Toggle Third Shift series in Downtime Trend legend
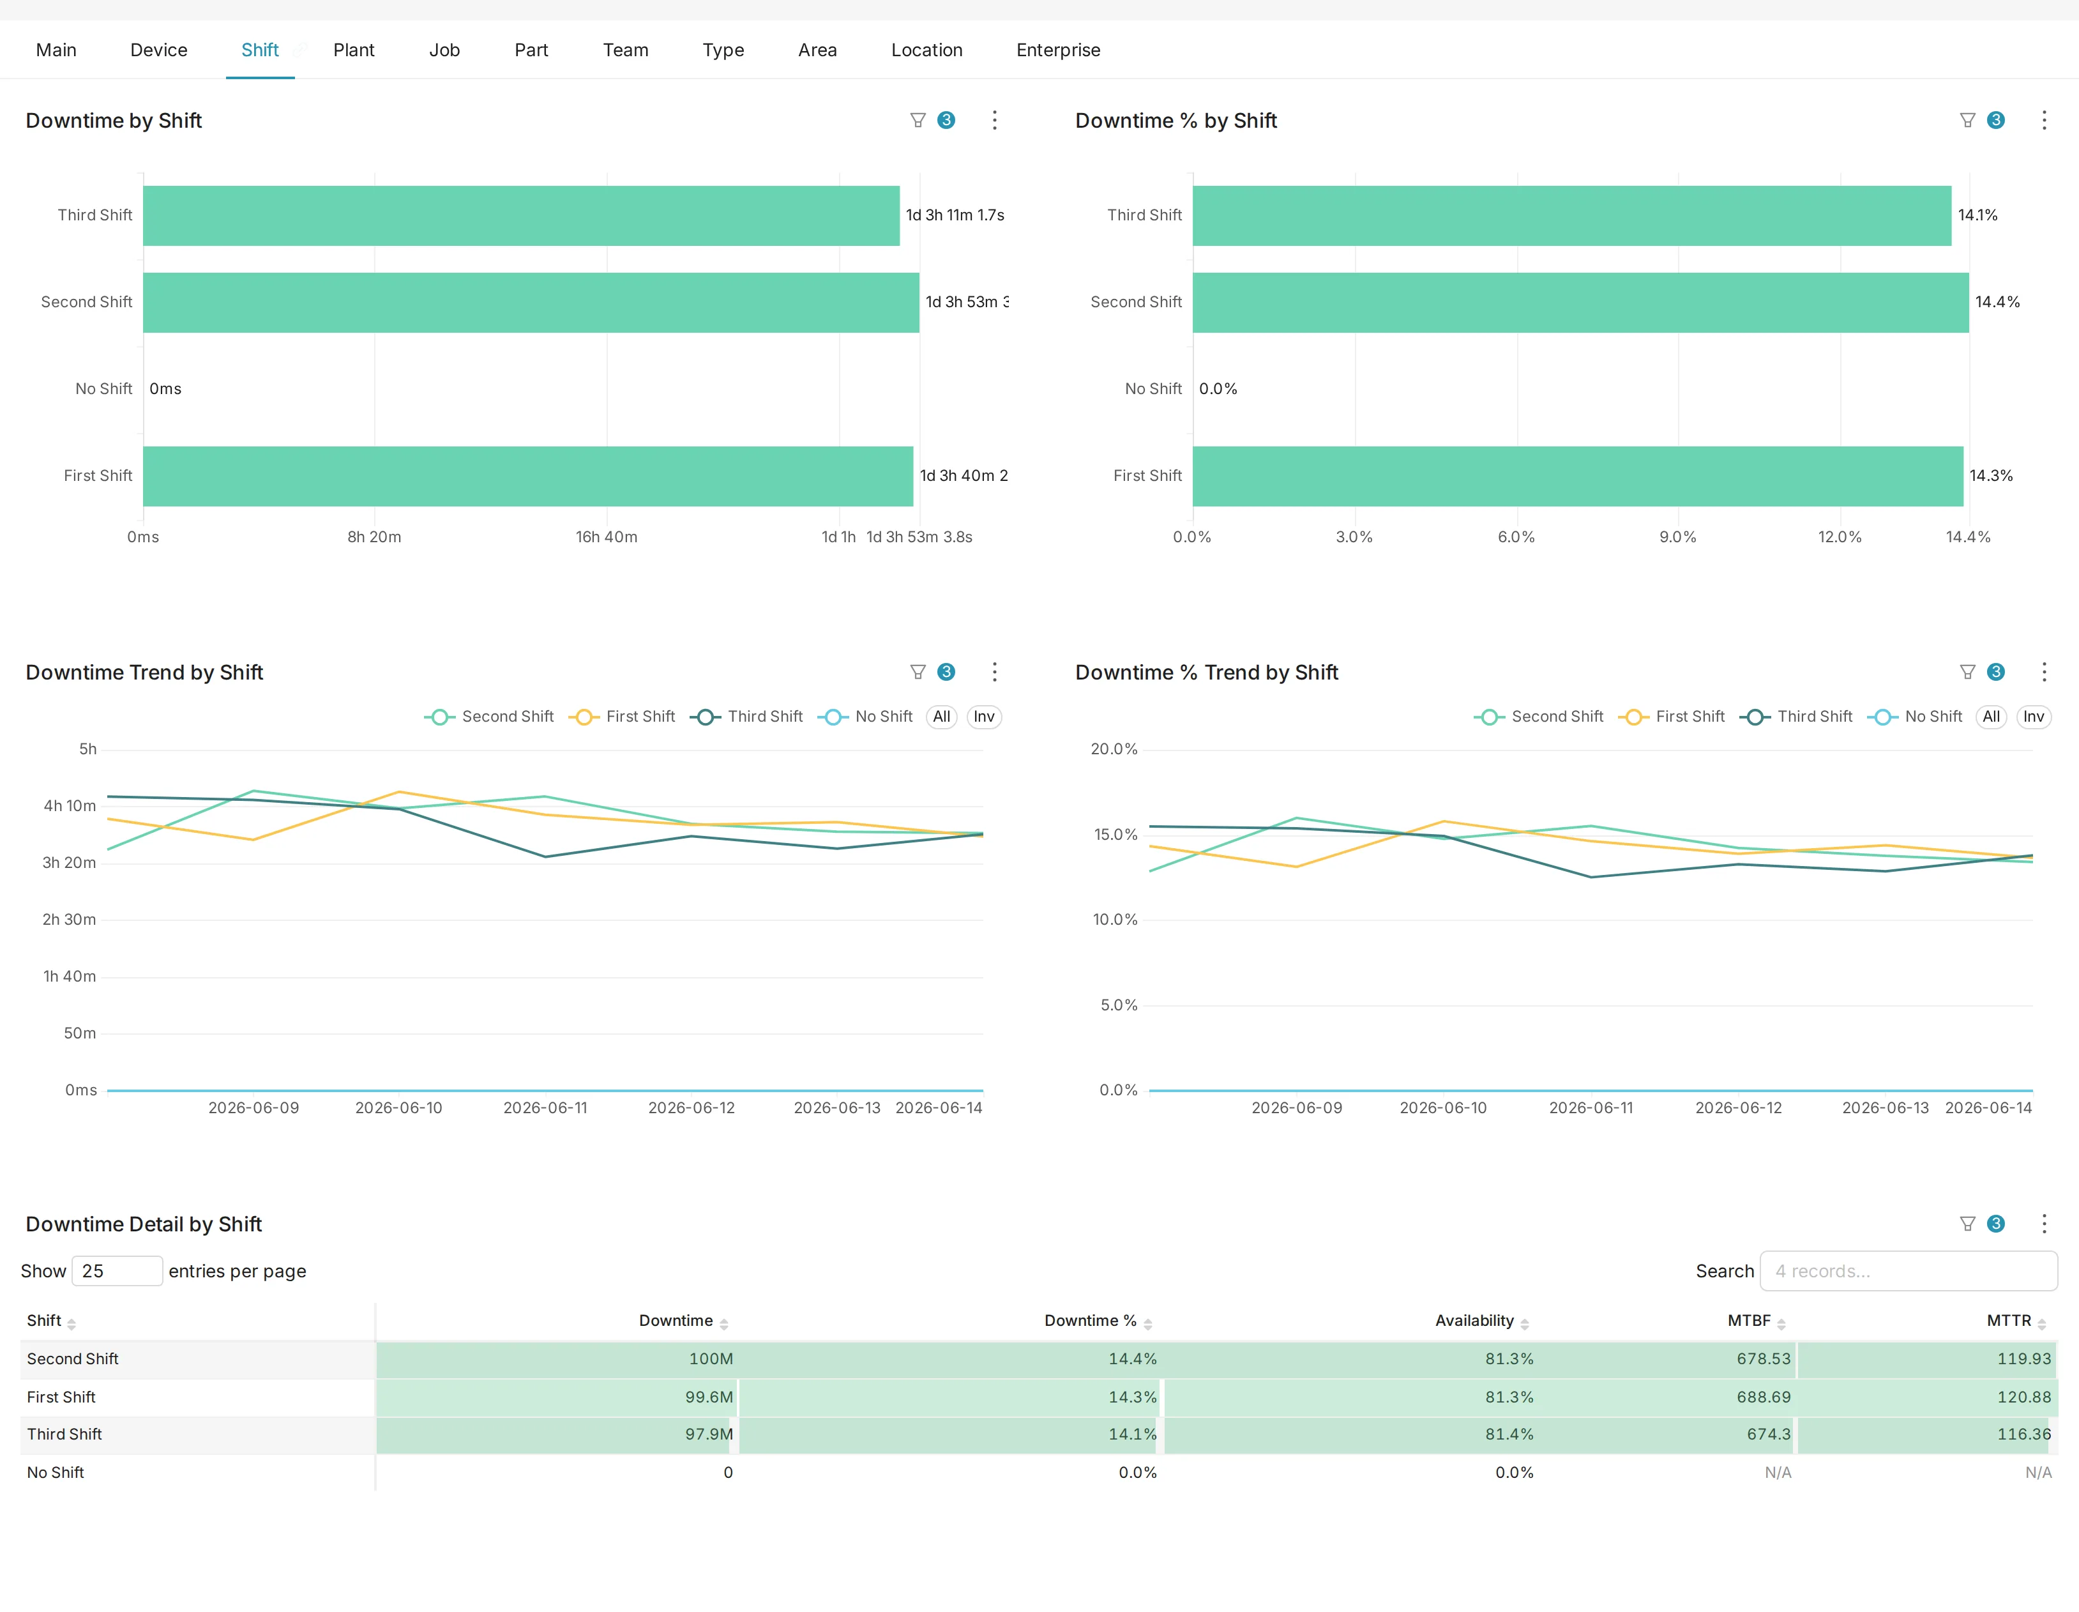 tap(746, 717)
